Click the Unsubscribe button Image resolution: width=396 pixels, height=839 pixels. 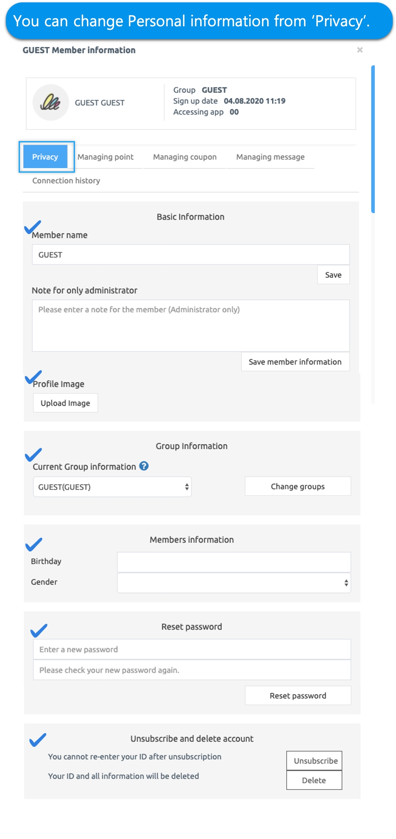coord(314,760)
